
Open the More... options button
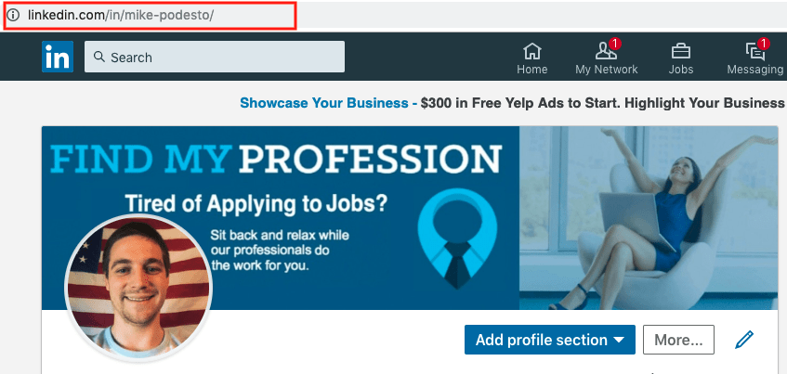click(x=678, y=340)
